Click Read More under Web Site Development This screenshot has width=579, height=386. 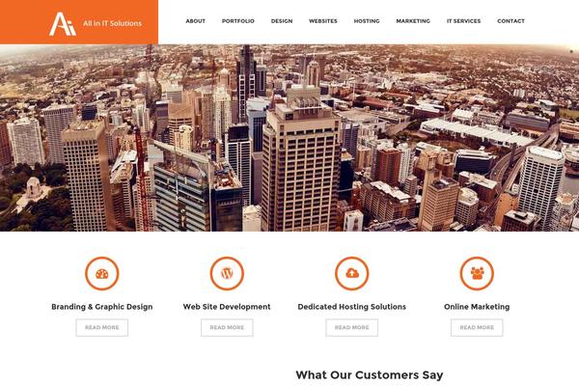227,328
